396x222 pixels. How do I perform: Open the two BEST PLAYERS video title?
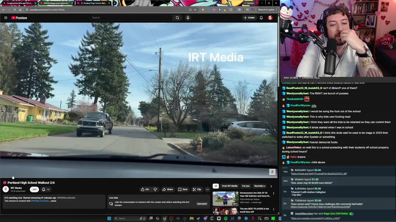click(255, 210)
